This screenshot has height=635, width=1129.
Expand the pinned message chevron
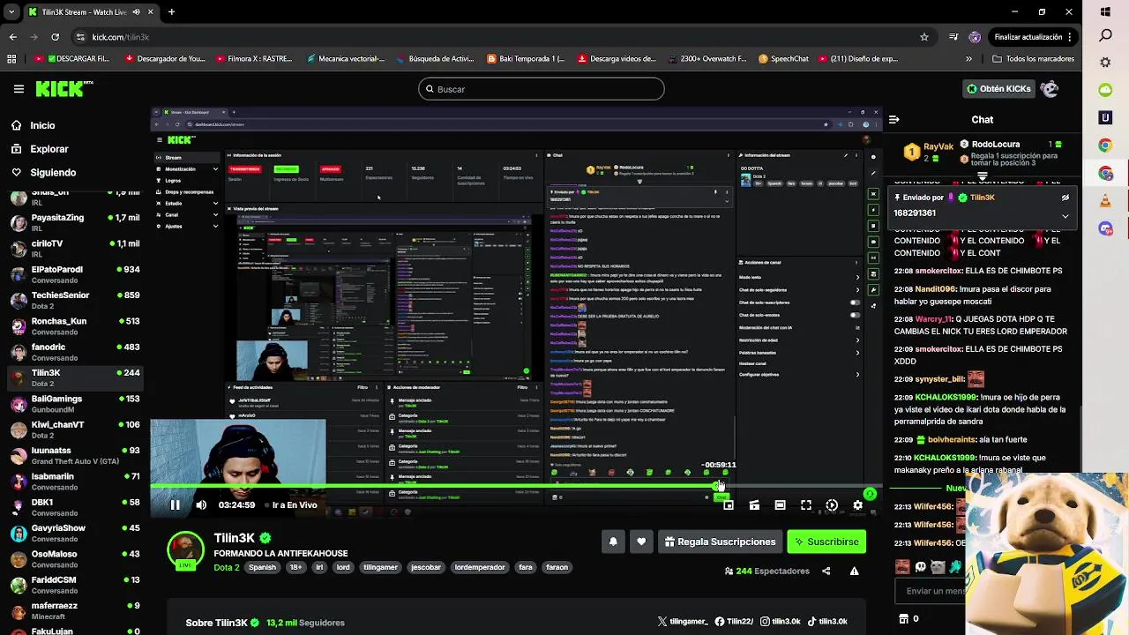coord(1065,215)
